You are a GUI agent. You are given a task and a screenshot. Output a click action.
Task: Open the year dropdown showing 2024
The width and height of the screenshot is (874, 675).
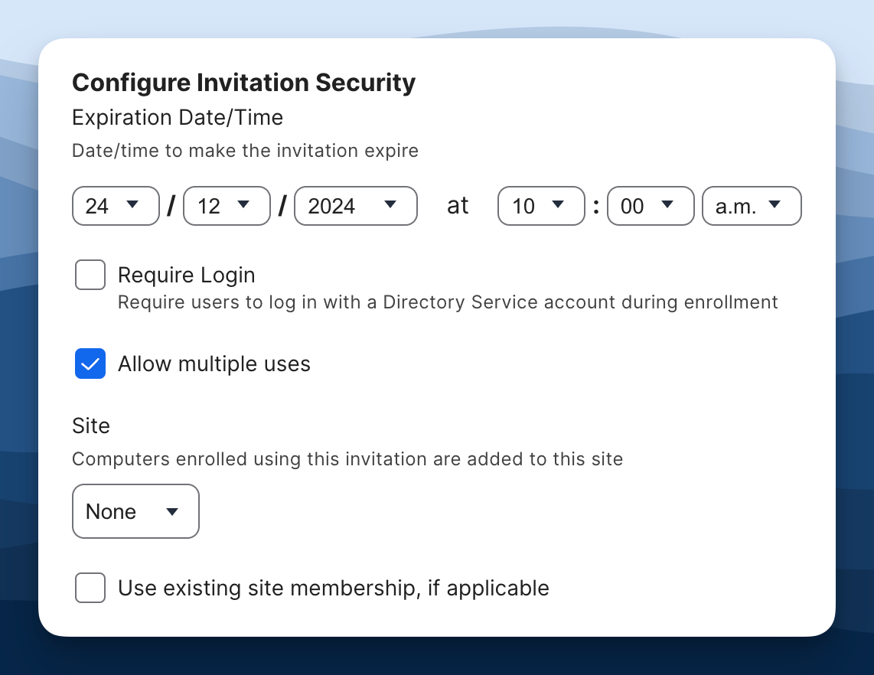tap(355, 205)
